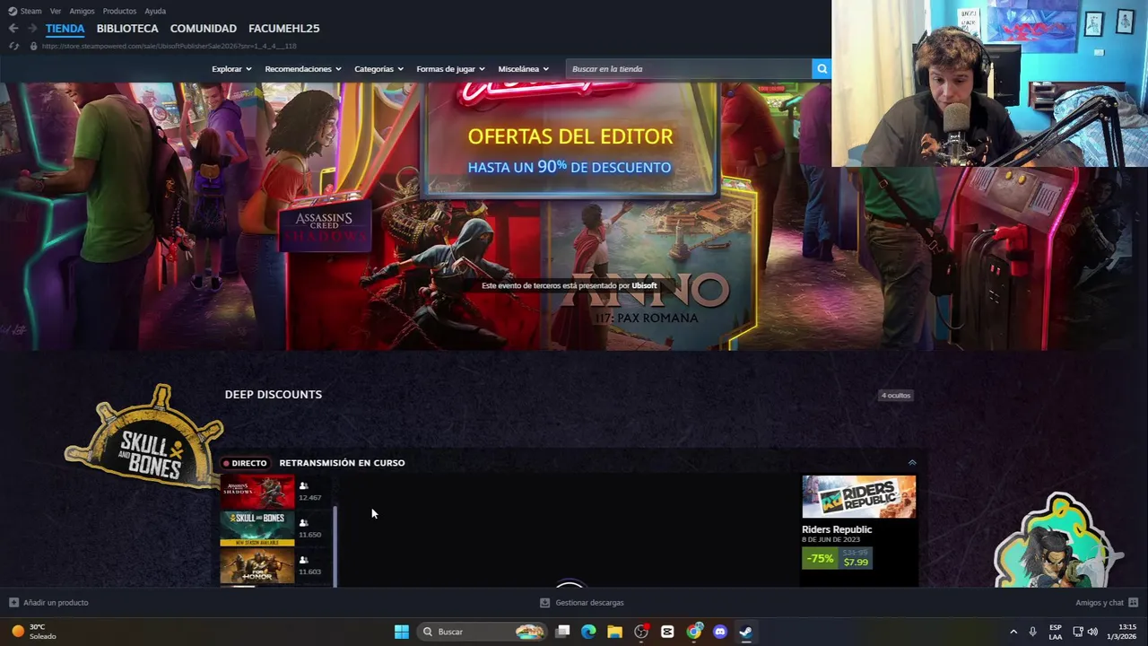Open Gestionar descargas

[589, 603]
